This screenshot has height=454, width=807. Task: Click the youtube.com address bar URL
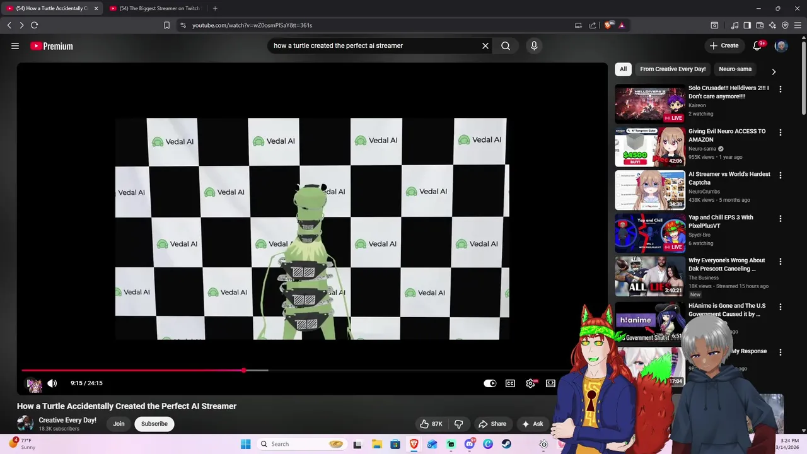click(x=252, y=25)
